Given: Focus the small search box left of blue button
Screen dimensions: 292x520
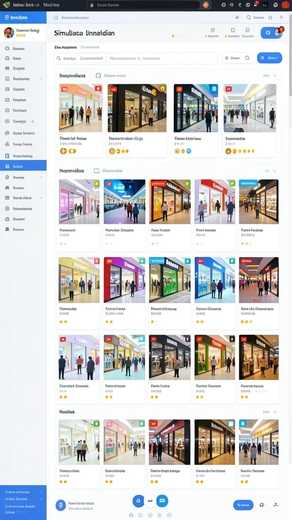Looking at the screenshot, I should 238,58.
